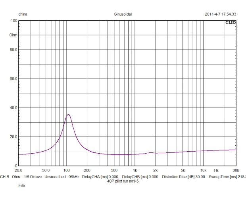Click the 'DelayCHA [ms] 0.000' text

click(100, 177)
